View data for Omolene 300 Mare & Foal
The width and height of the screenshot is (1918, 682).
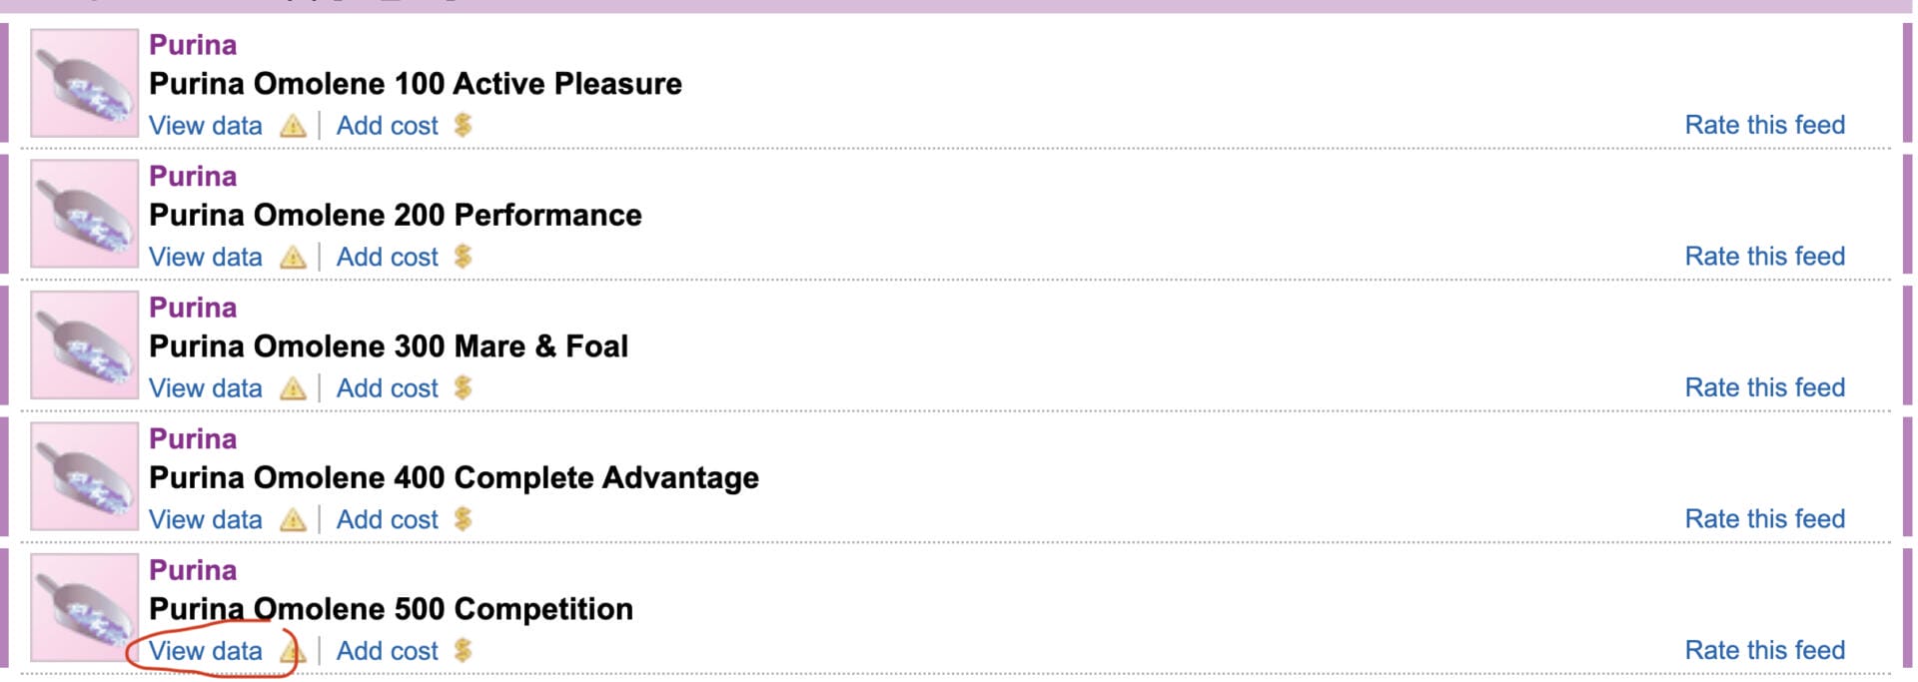(x=206, y=388)
